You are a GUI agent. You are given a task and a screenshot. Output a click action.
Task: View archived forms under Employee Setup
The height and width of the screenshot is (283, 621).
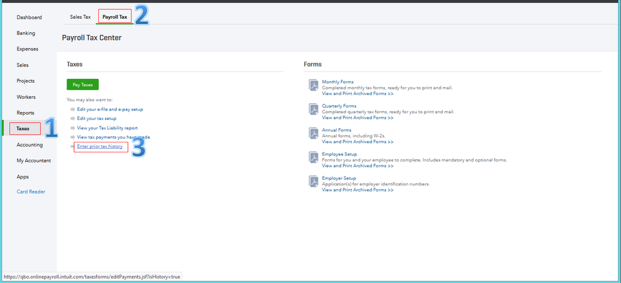click(357, 166)
